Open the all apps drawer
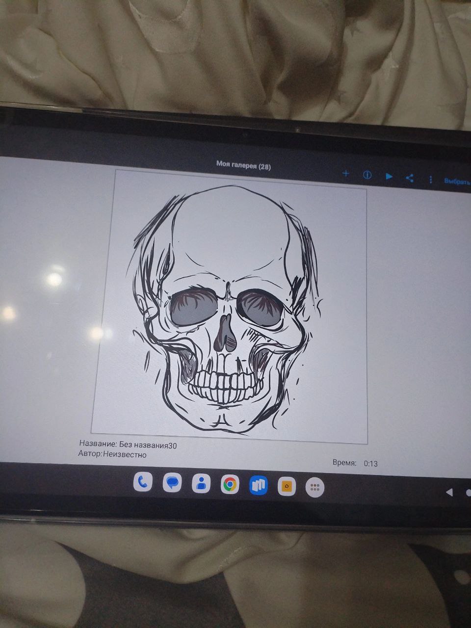471x628 pixels. pos(315,488)
